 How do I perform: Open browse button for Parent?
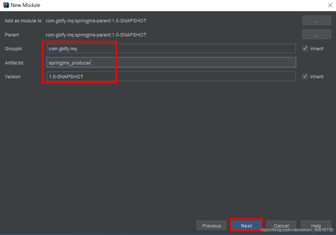click(317, 35)
